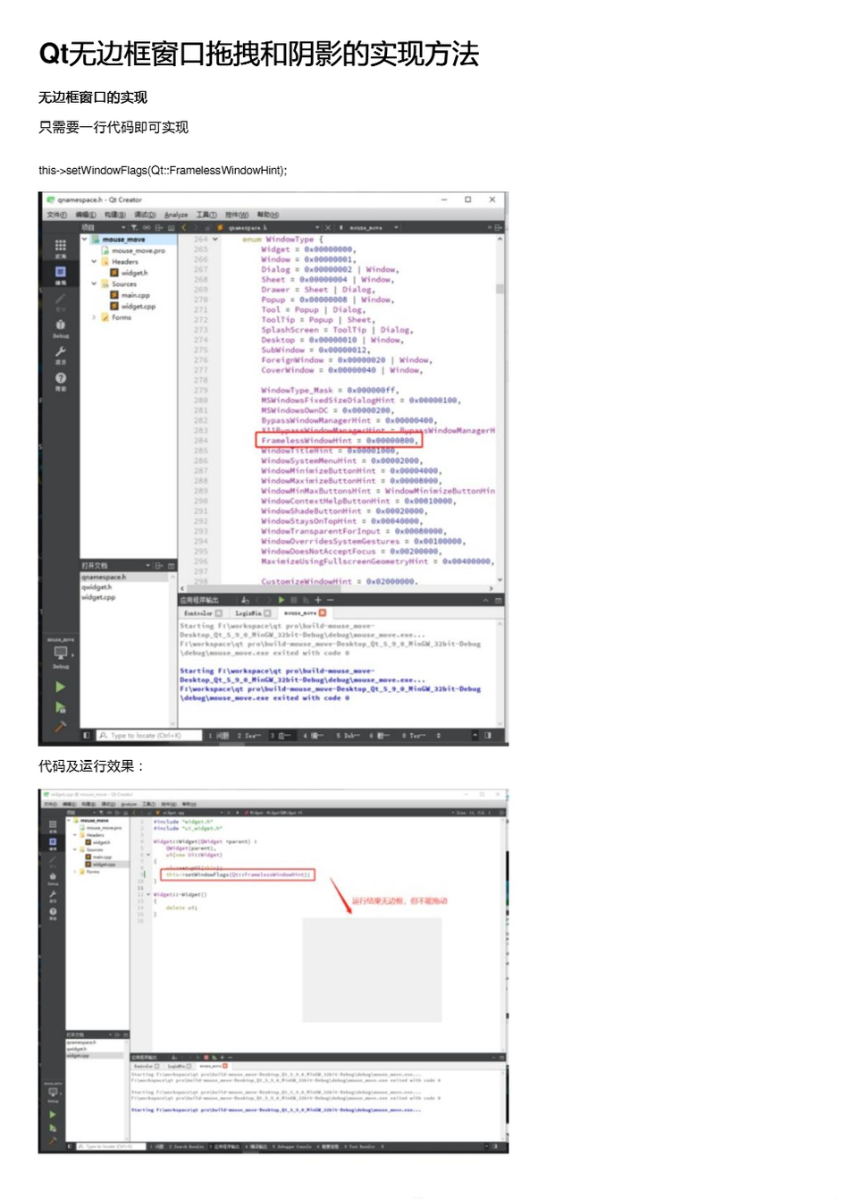Toggle right sidebar button in qnamespace.h window status bar
Viewport: 849px width, 1199px height.
tap(488, 735)
